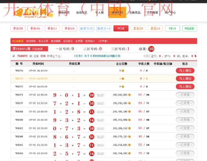Click result ball 14 in row 768064
This screenshot has height=161, width=207.
[92, 154]
